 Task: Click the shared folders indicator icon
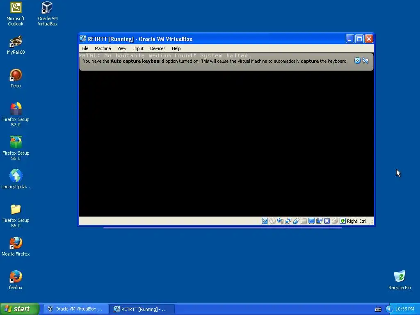[x=304, y=221]
